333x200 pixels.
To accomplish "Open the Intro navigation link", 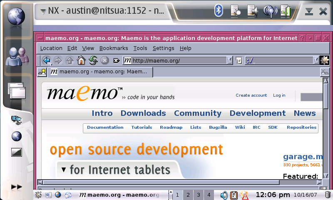I will pyautogui.click(x=102, y=113).
